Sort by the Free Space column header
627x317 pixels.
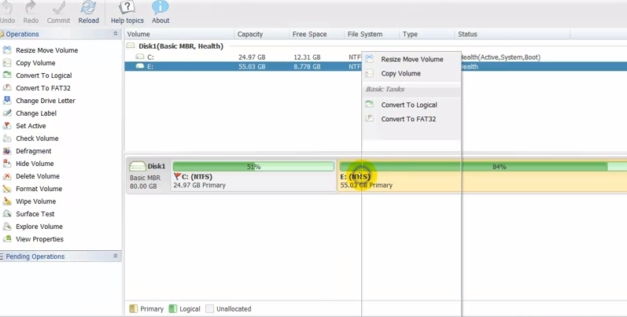[x=317, y=34]
